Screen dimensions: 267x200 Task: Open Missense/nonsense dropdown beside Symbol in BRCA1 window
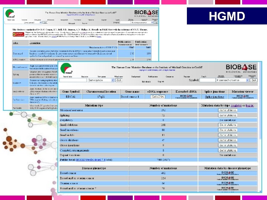(233, 80)
